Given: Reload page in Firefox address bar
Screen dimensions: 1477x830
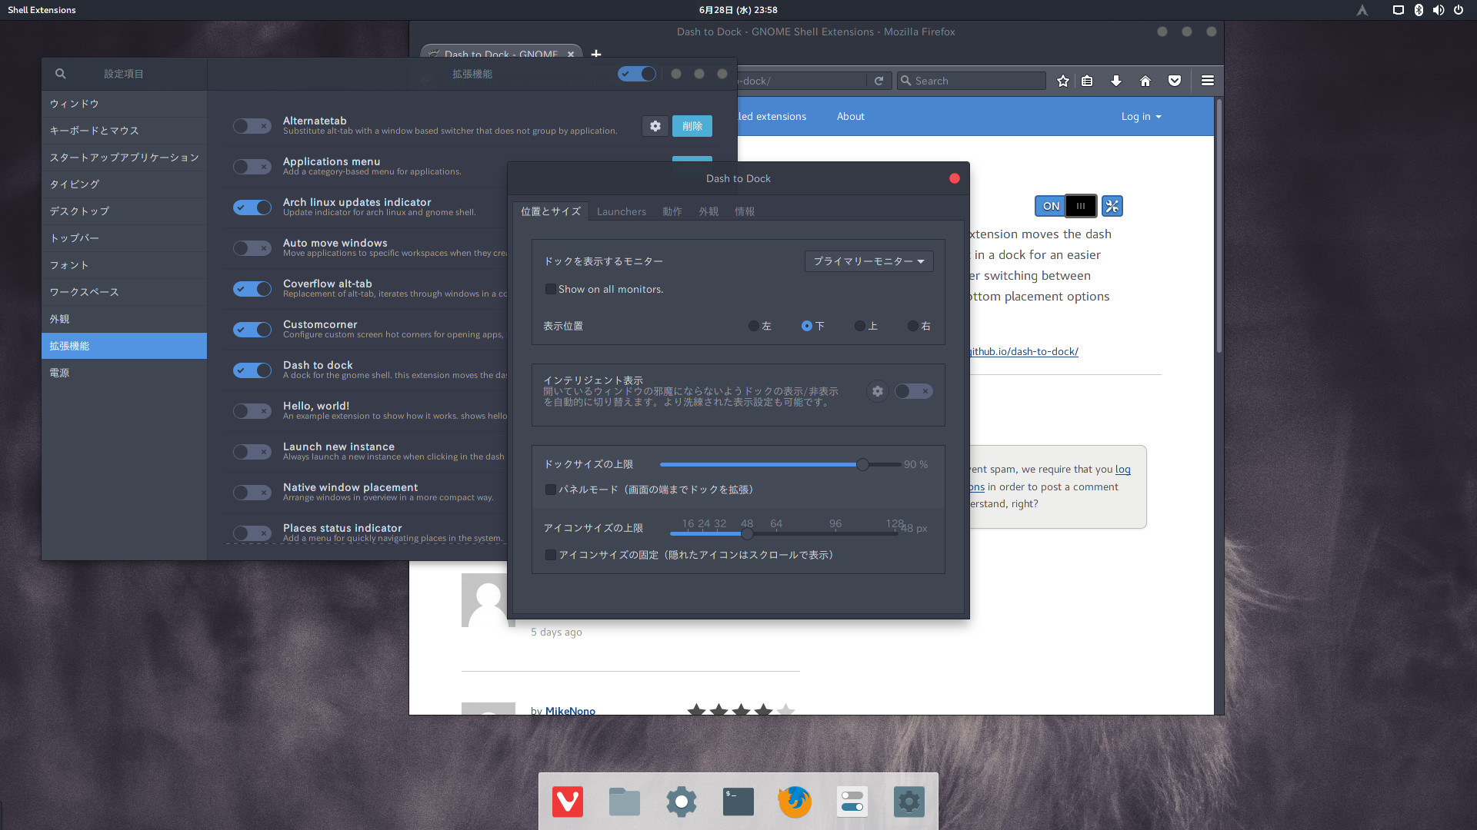Looking at the screenshot, I should [x=879, y=81].
